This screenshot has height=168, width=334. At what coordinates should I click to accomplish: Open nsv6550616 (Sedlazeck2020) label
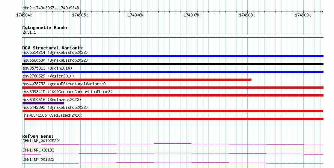[52, 100]
